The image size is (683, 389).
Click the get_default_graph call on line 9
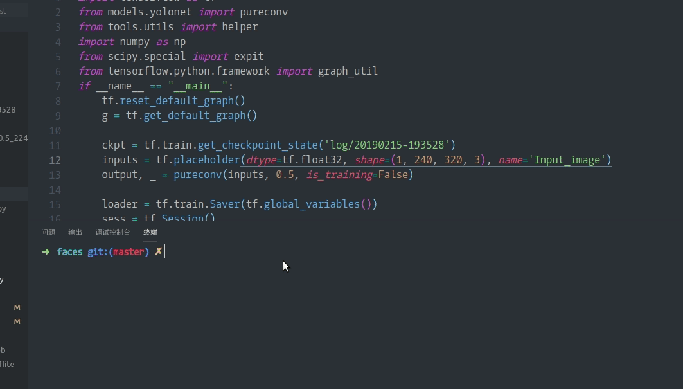pyautogui.click(x=195, y=116)
